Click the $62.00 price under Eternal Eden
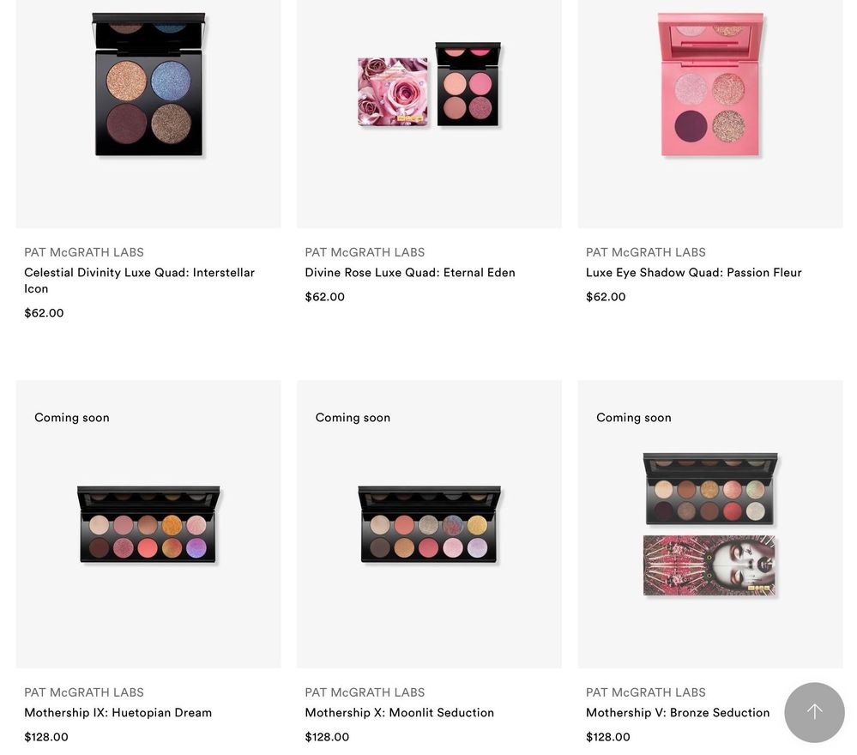The image size is (857, 755). [x=324, y=297]
